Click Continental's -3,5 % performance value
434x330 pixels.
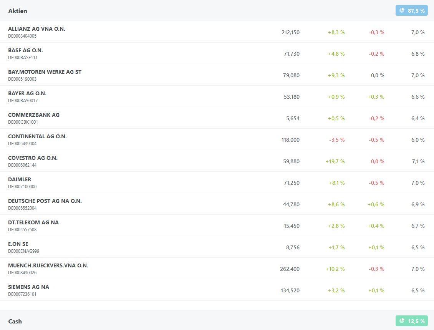coord(337,140)
